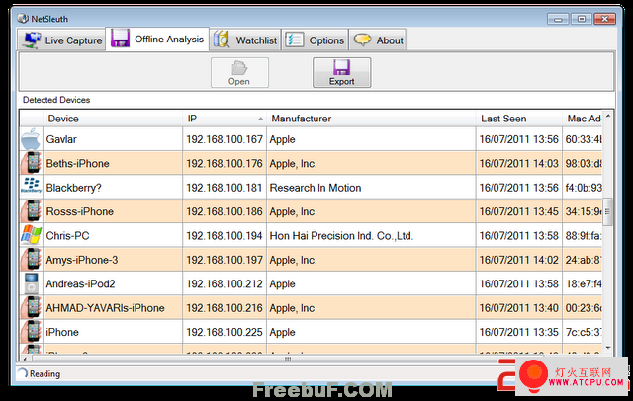This screenshot has width=633, height=401.
Task: Click the Reading status indicator
Action: click(40, 373)
